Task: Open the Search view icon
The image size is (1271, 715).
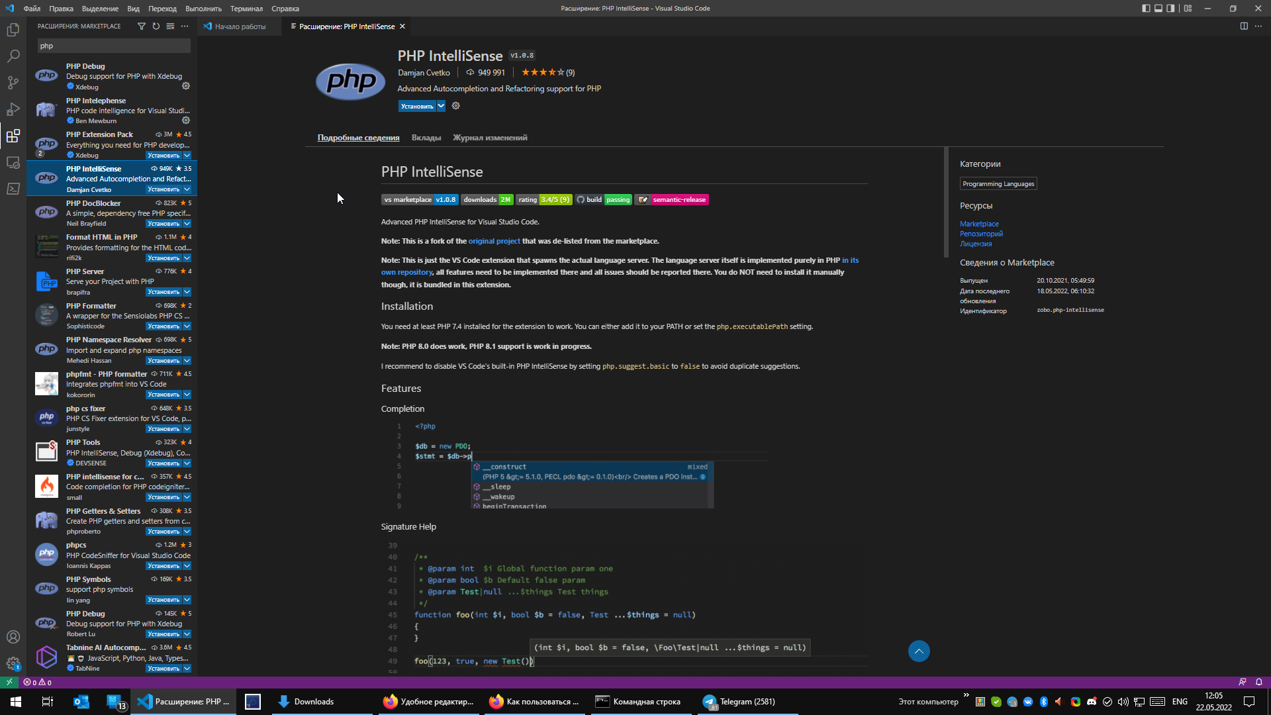Action: click(13, 56)
